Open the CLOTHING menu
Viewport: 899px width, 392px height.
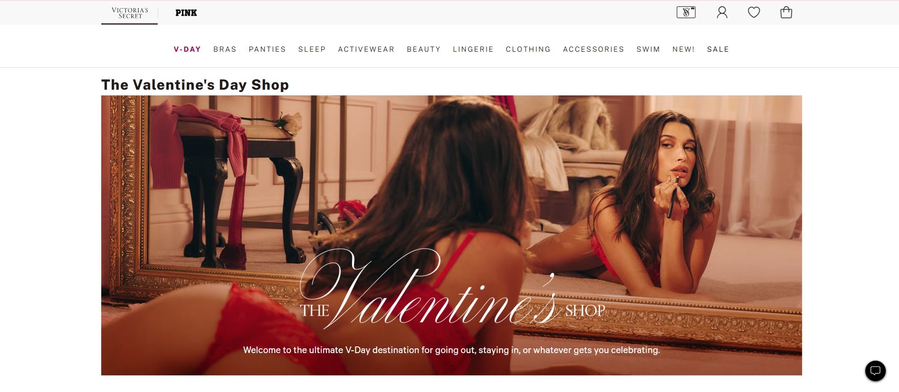pos(528,49)
